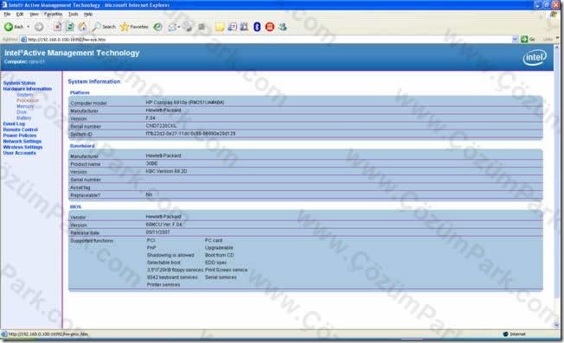
Task: Open the Edit menu
Action: pyautogui.click(x=20, y=14)
